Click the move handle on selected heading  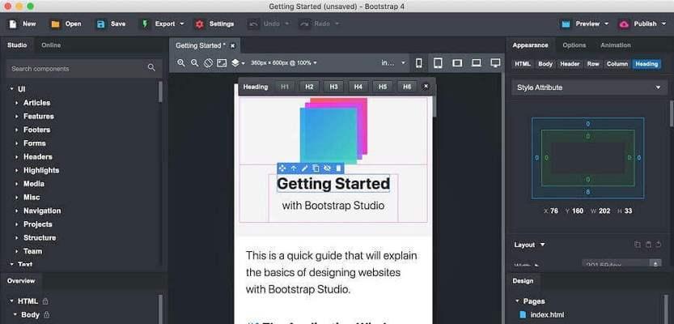pos(282,168)
